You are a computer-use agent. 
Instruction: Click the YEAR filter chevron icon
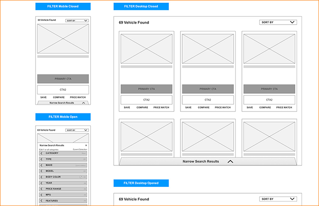point(41,183)
